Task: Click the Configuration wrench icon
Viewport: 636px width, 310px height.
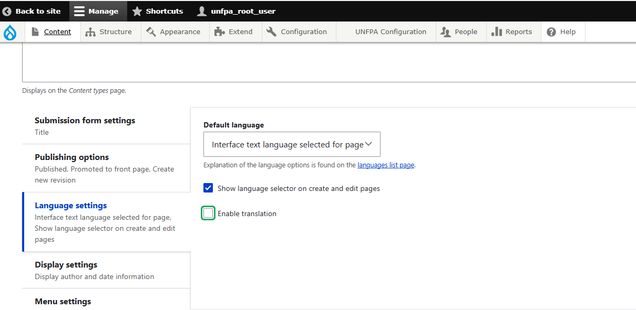Action: [271, 31]
